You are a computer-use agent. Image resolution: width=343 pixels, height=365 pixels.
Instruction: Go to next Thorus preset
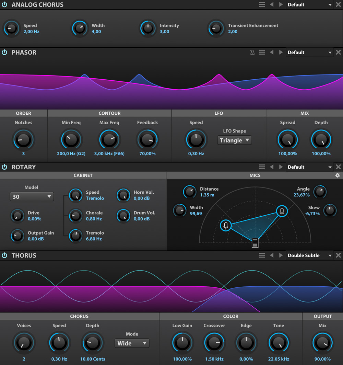[x=281, y=255]
